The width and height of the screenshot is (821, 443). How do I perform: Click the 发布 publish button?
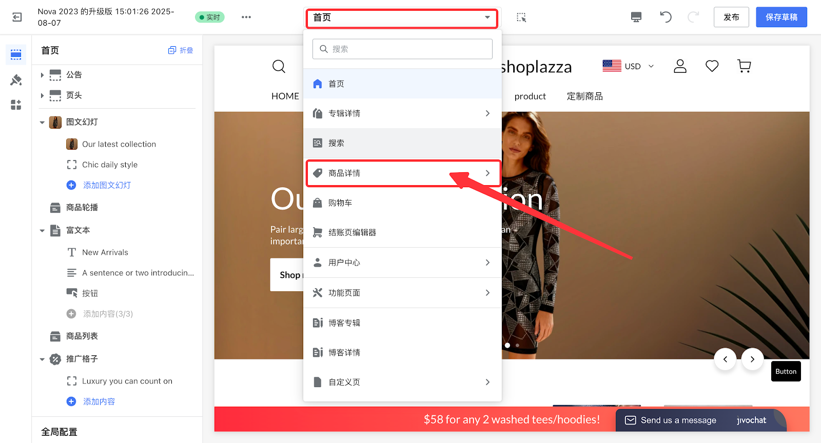(x=731, y=17)
